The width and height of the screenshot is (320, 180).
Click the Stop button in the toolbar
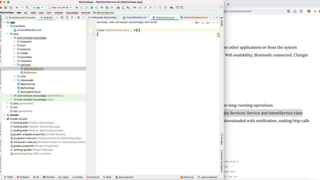coord(112,7)
